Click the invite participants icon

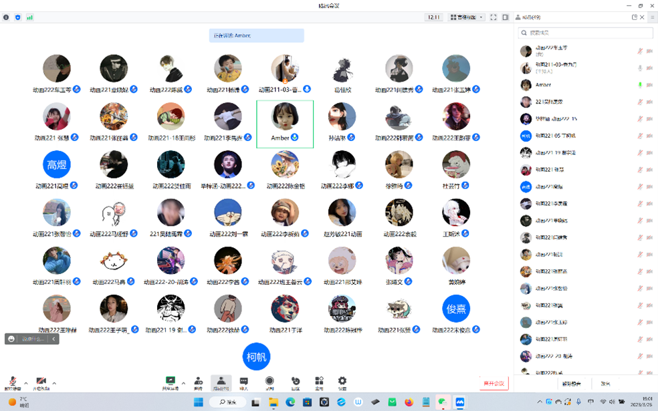(x=198, y=382)
